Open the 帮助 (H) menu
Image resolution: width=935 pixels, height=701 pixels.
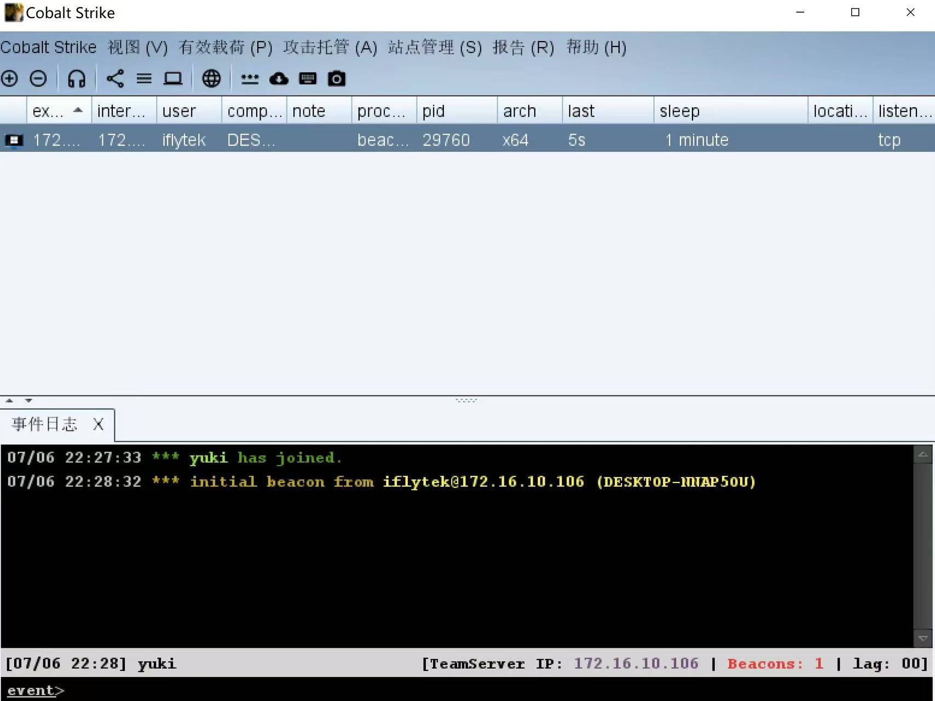pos(597,48)
